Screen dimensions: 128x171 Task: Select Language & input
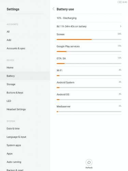(16, 137)
